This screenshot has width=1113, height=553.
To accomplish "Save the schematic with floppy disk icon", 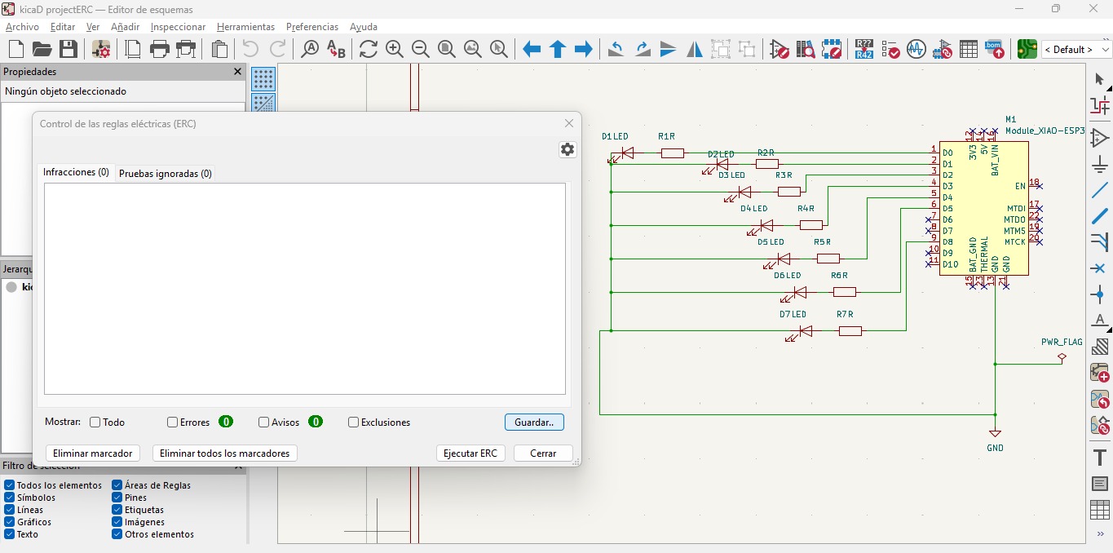I will 68,49.
